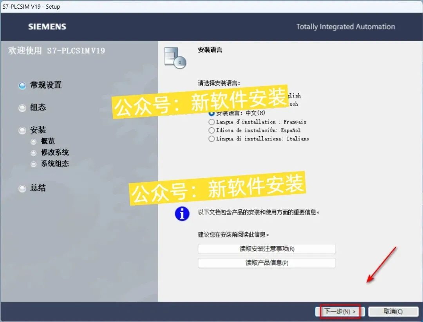Click the S7-PLCSIM V19 - Setup window title
Image resolution: width=423 pixels, height=322 pixels.
31,7
